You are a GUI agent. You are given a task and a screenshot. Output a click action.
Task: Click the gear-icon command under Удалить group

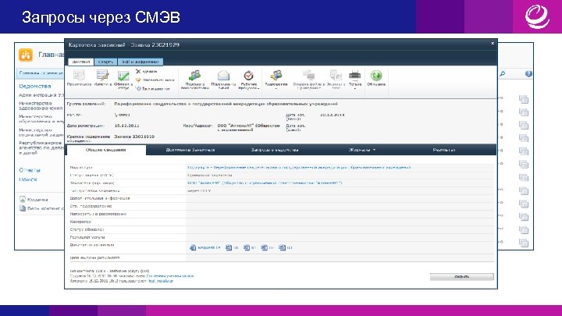tap(153, 88)
